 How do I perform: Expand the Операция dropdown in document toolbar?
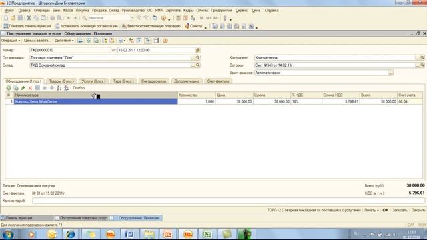[11, 41]
